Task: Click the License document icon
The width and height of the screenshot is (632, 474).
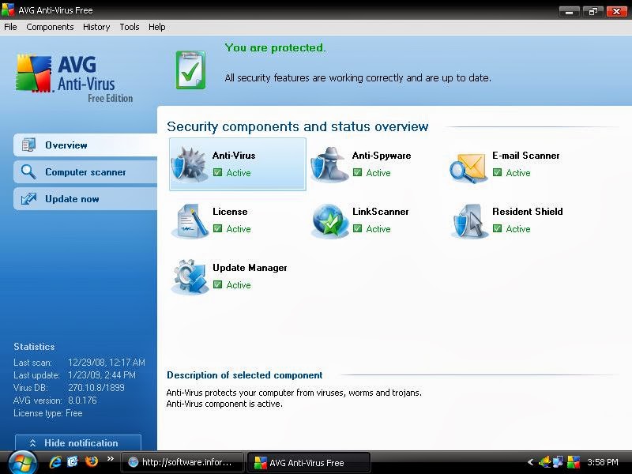Action: pos(190,221)
